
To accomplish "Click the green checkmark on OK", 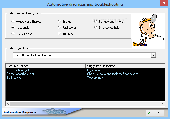I will [149, 113].
